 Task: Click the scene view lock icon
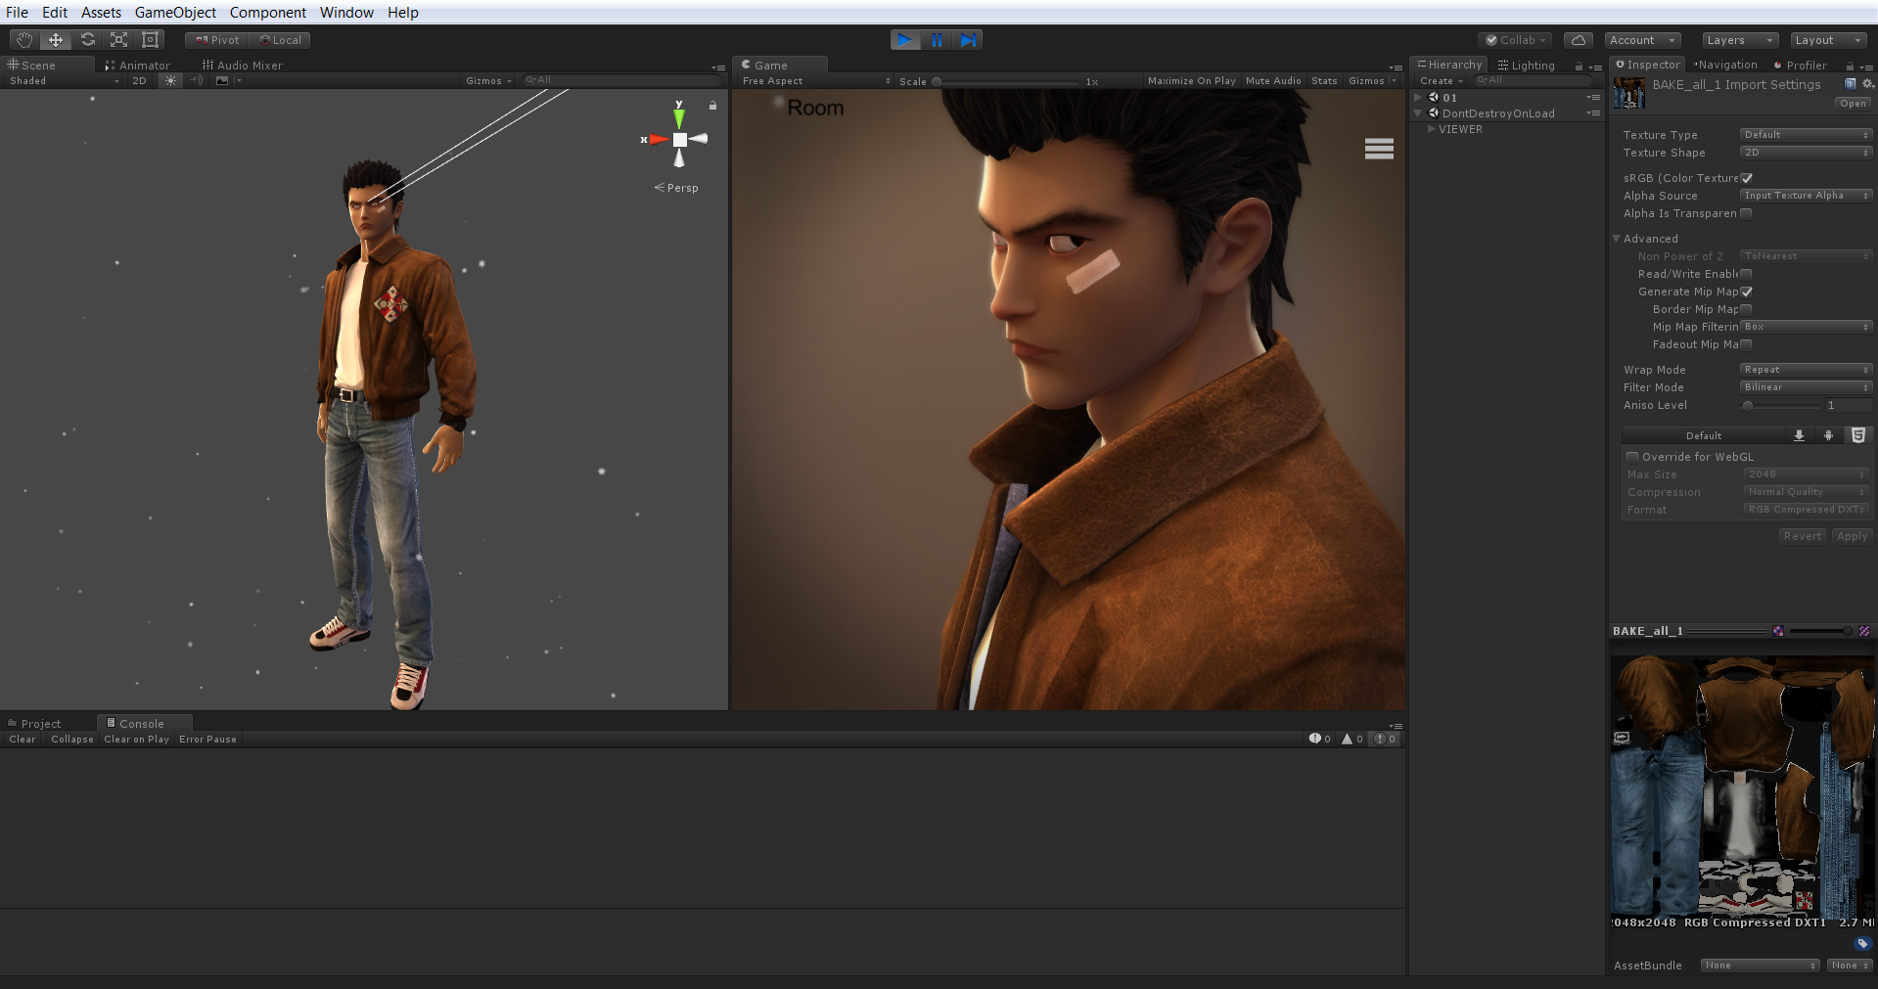point(712,105)
